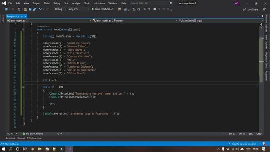Click the editor split plus icon above scrollbar
Viewport: 270px width, 152px height.
[x=261, y=24]
